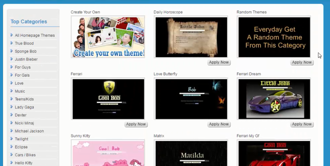The image size is (330, 166).
Task: Apply the Love Butterfly theme
Action: pos(219,124)
